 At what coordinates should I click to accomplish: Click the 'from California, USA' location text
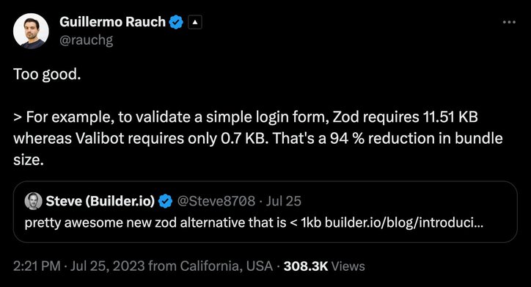[x=210, y=266]
